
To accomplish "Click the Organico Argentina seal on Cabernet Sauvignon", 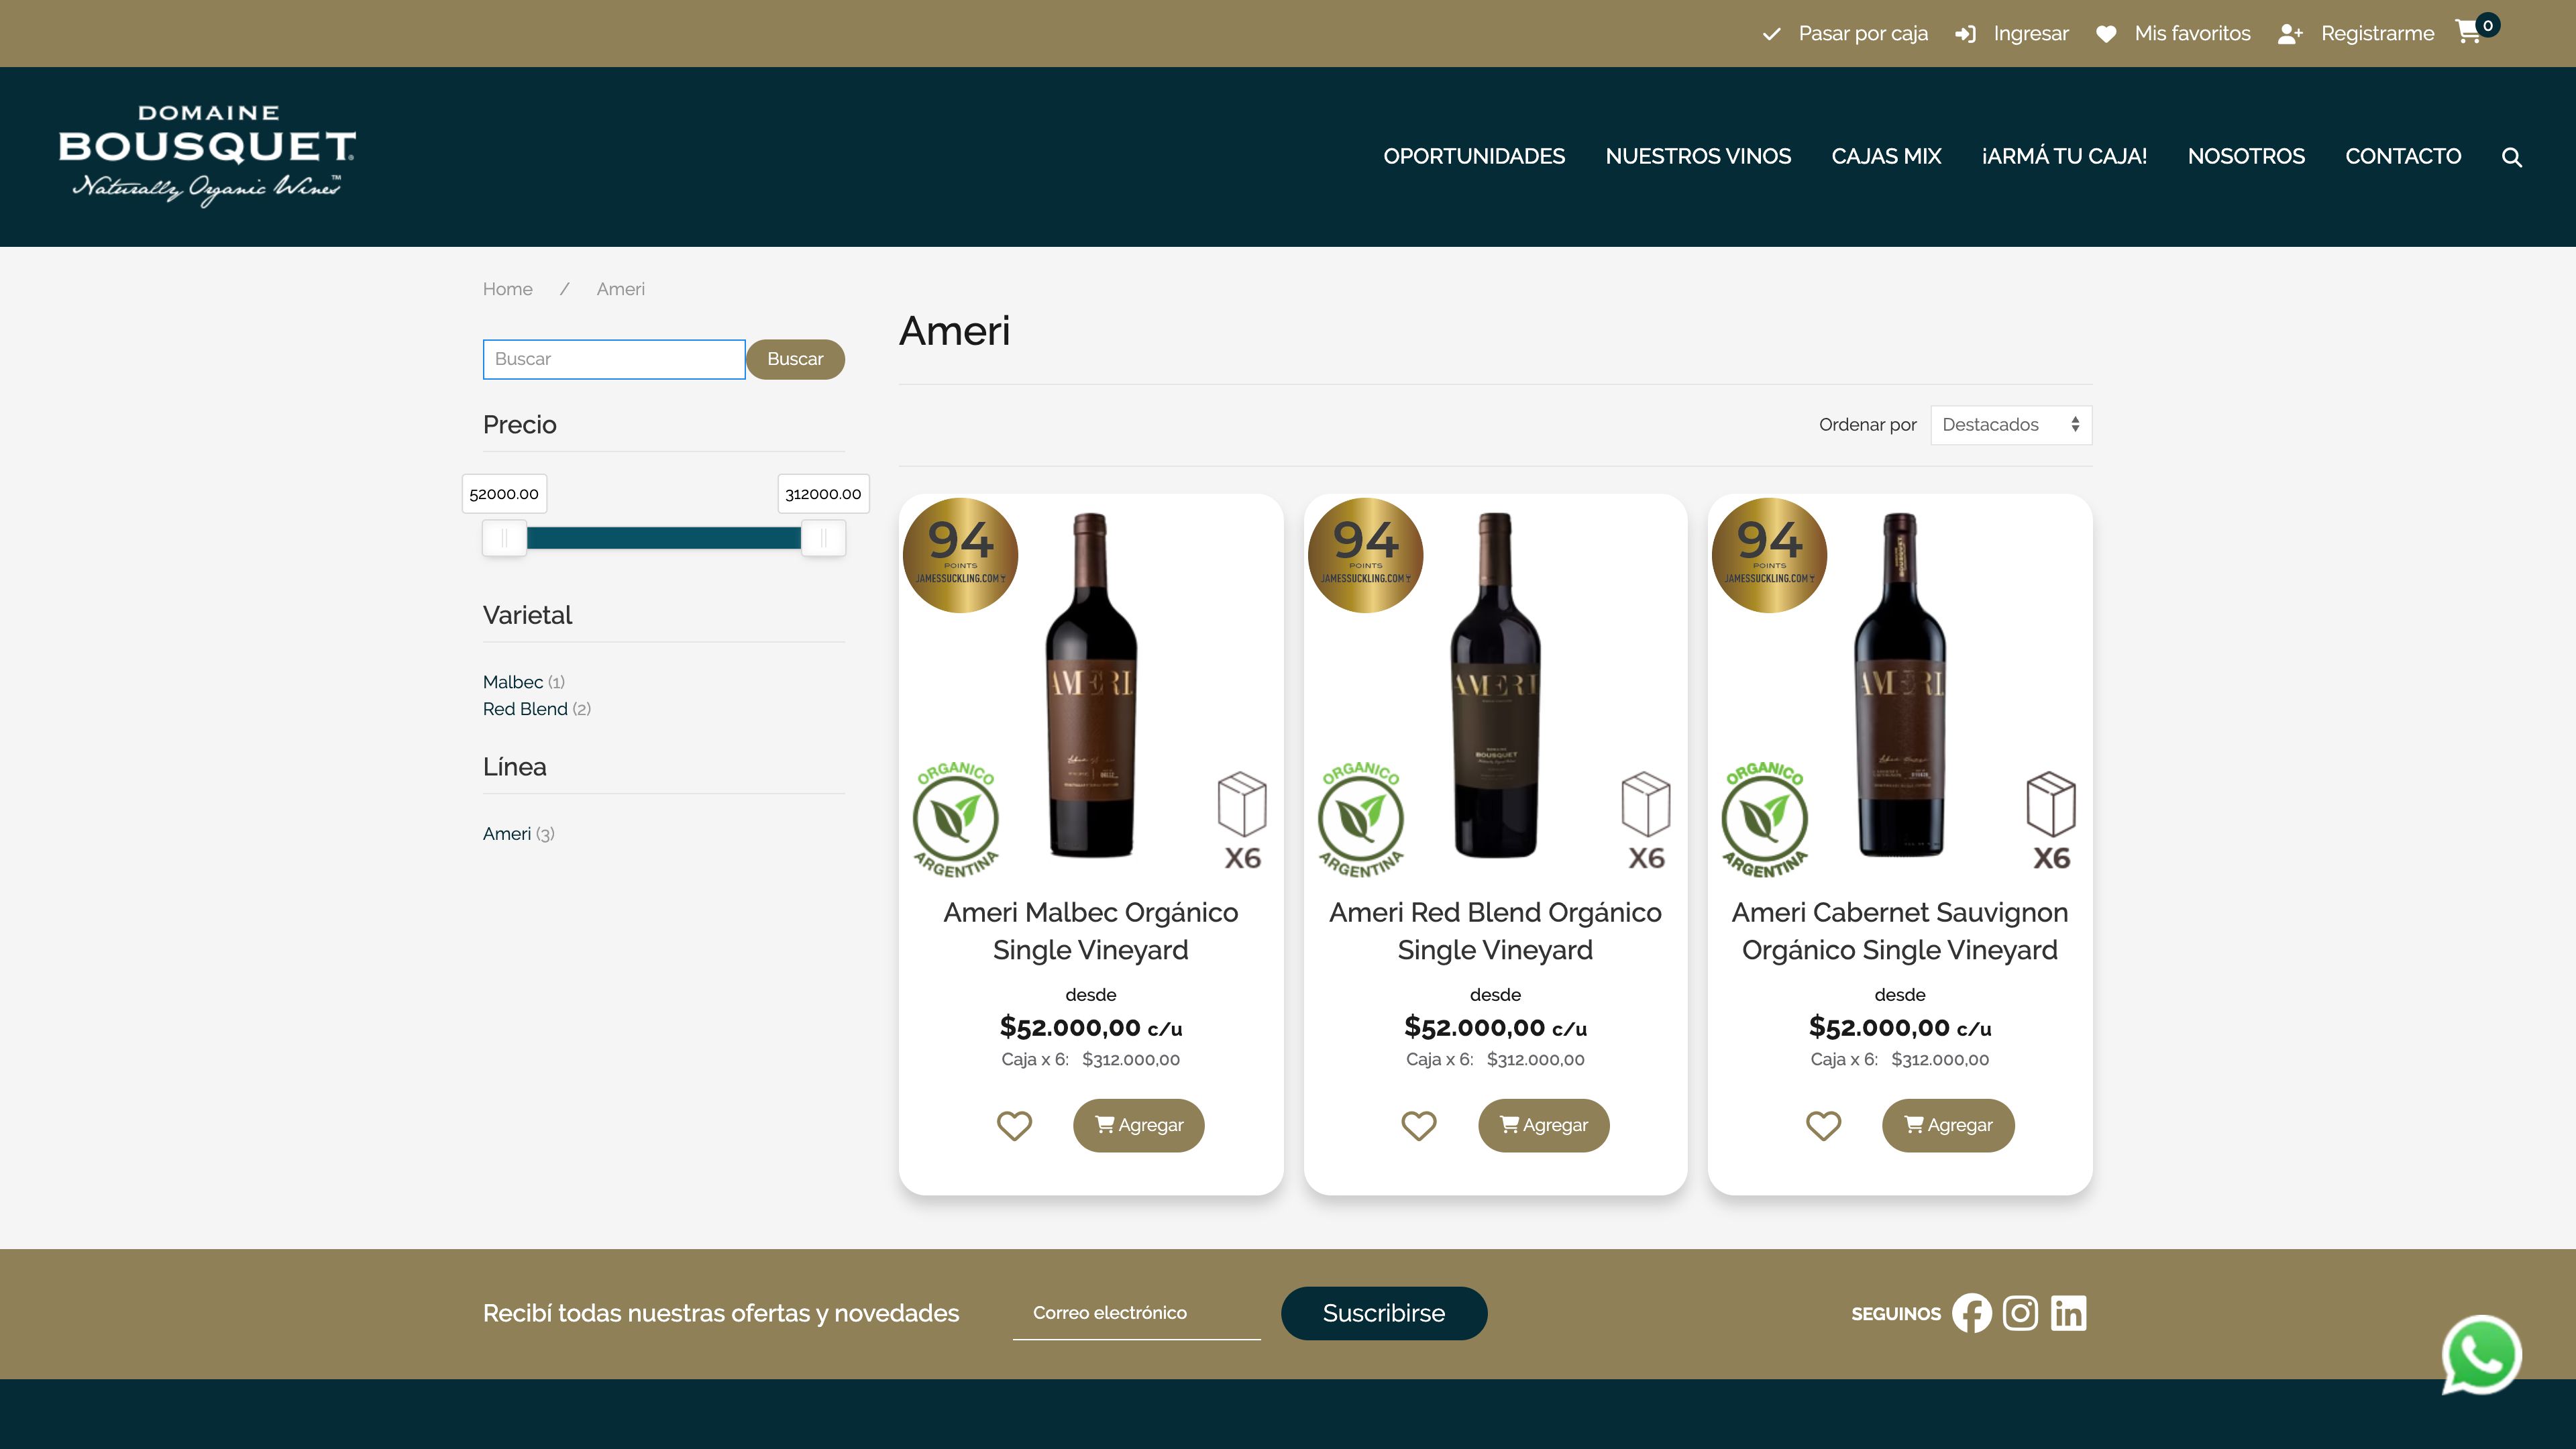I will pyautogui.click(x=1765, y=819).
